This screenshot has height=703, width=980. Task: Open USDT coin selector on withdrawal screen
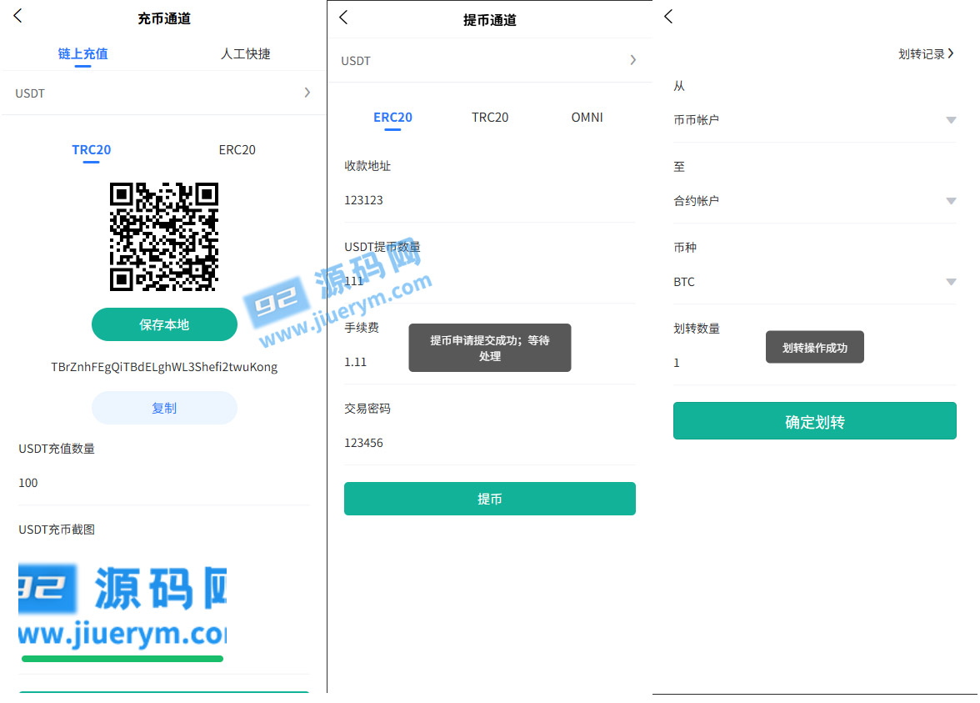(x=489, y=61)
